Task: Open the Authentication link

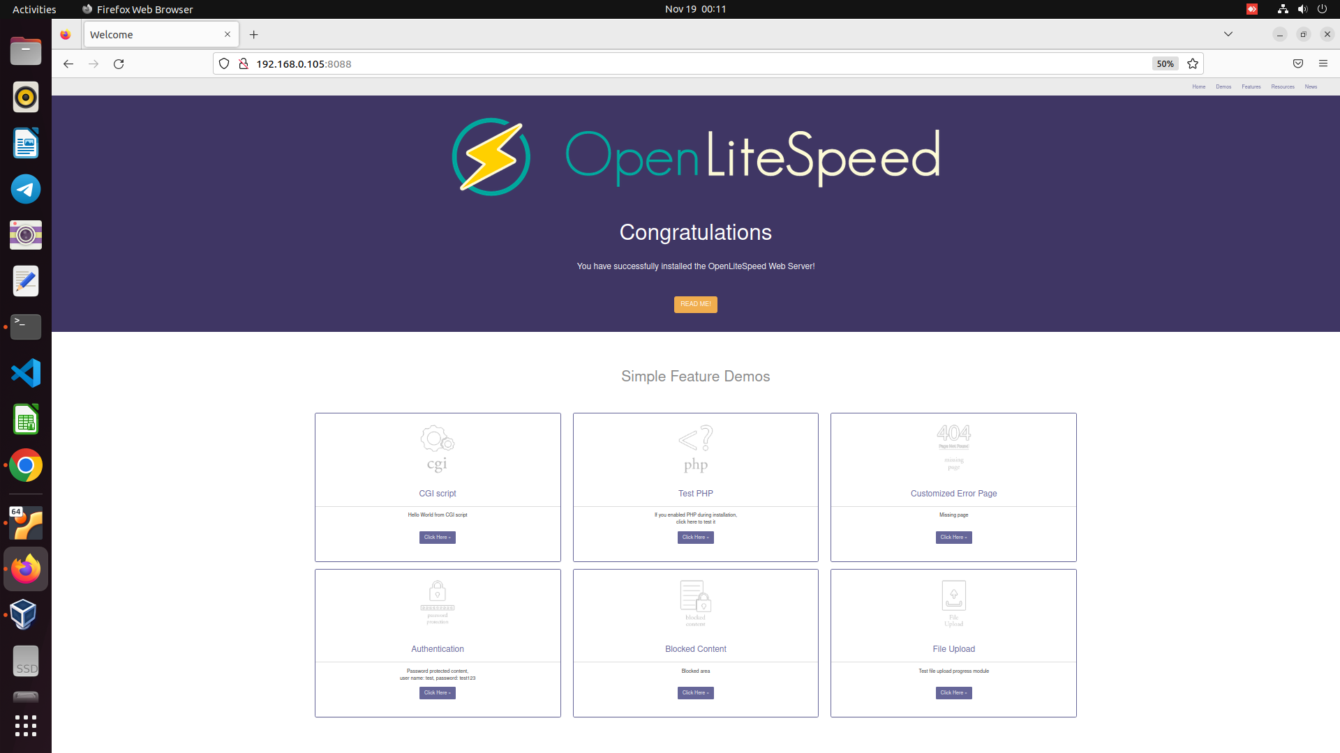Action: [438, 648]
